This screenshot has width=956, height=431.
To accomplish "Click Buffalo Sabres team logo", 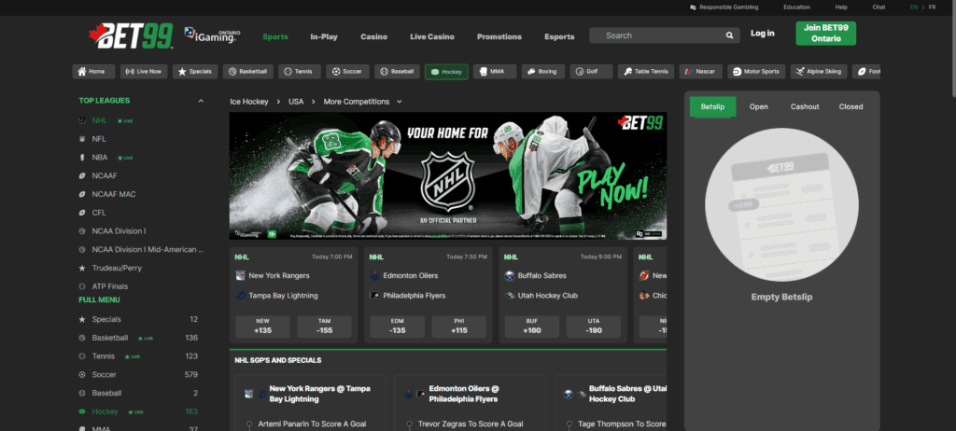I will coord(510,275).
